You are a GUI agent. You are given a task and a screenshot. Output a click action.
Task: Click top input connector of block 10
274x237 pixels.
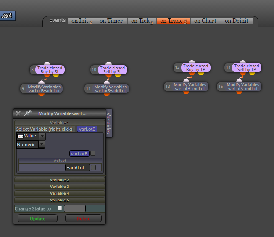109,63
